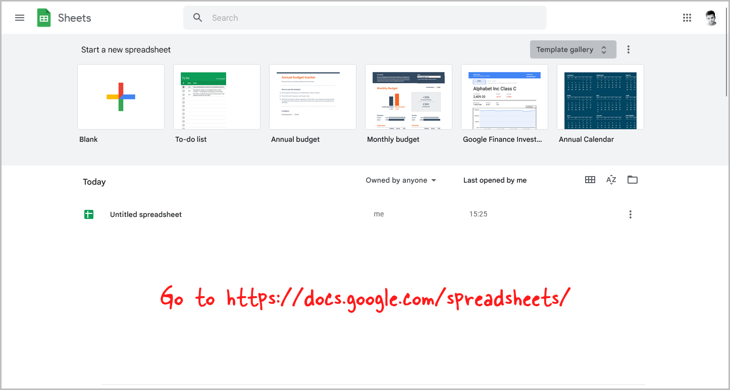Click the green Sheets logo icon
This screenshot has width=730, height=390.
(x=44, y=18)
